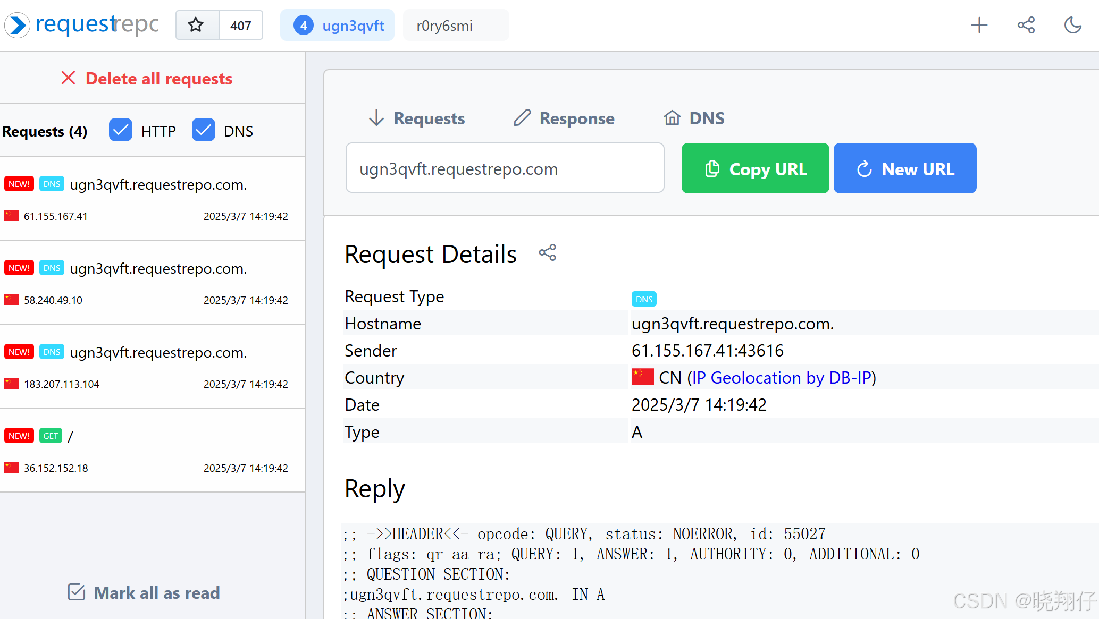The height and width of the screenshot is (619, 1099).
Task: Click the sender value 61.155.167.41:43616
Action: coord(707,351)
